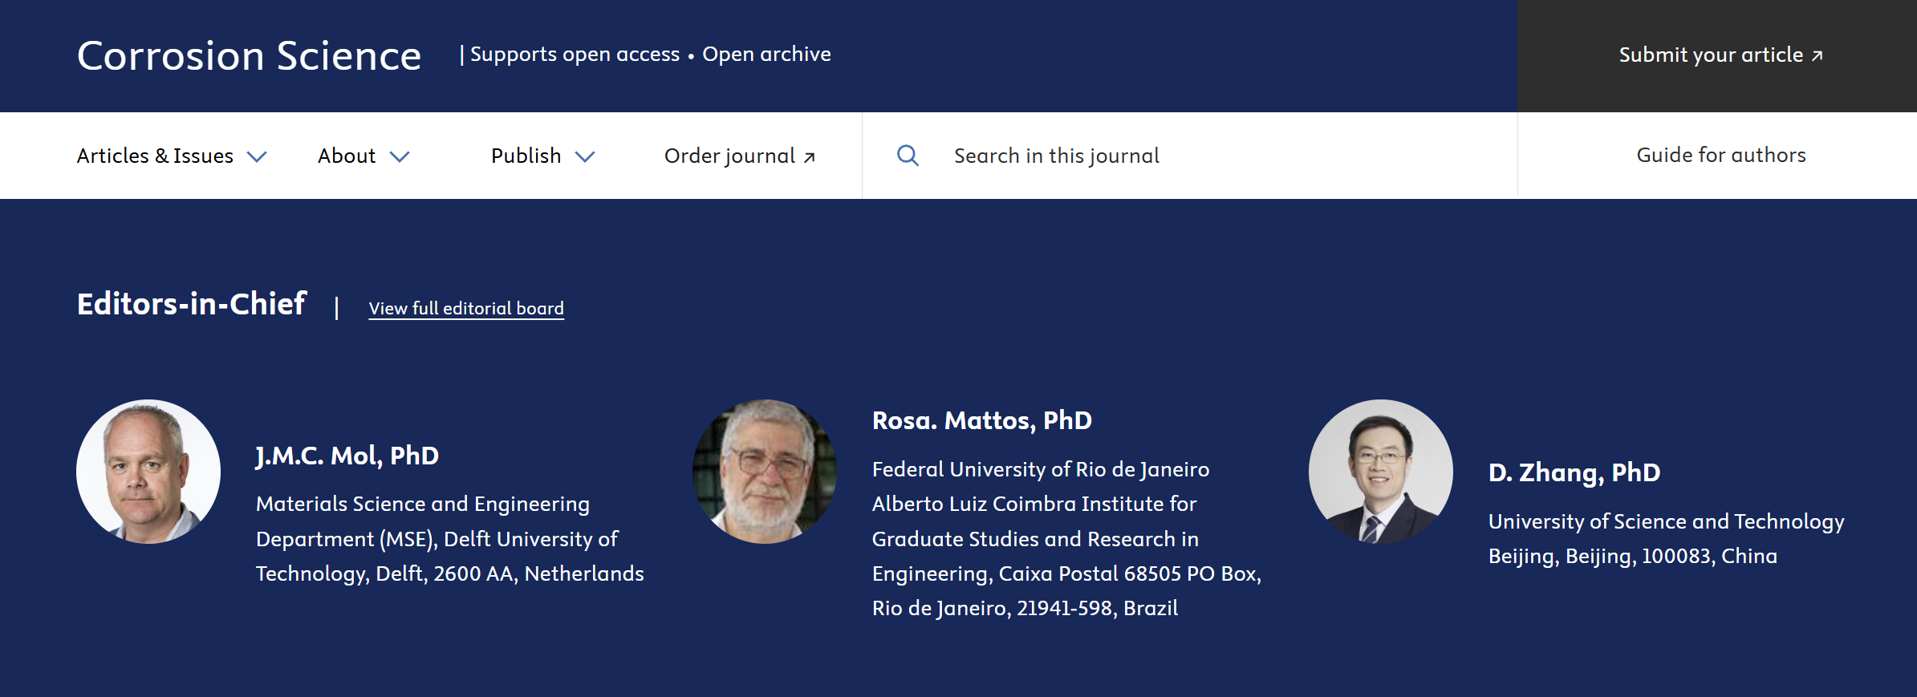The height and width of the screenshot is (697, 1917).
Task: Click Rosa Mattos's profile photo
Action: (765, 472)
